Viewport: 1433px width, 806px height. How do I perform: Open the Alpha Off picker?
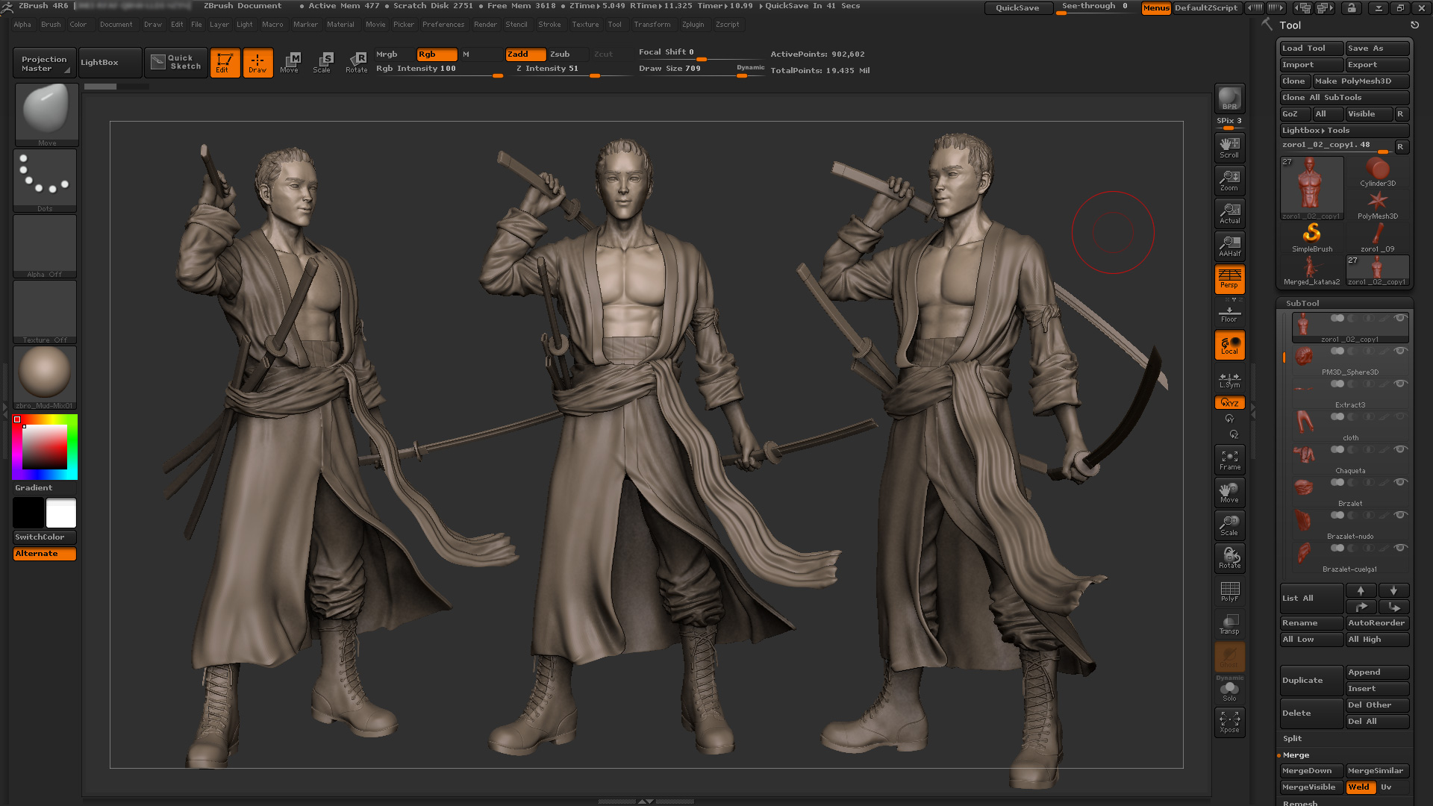[45, 246]
